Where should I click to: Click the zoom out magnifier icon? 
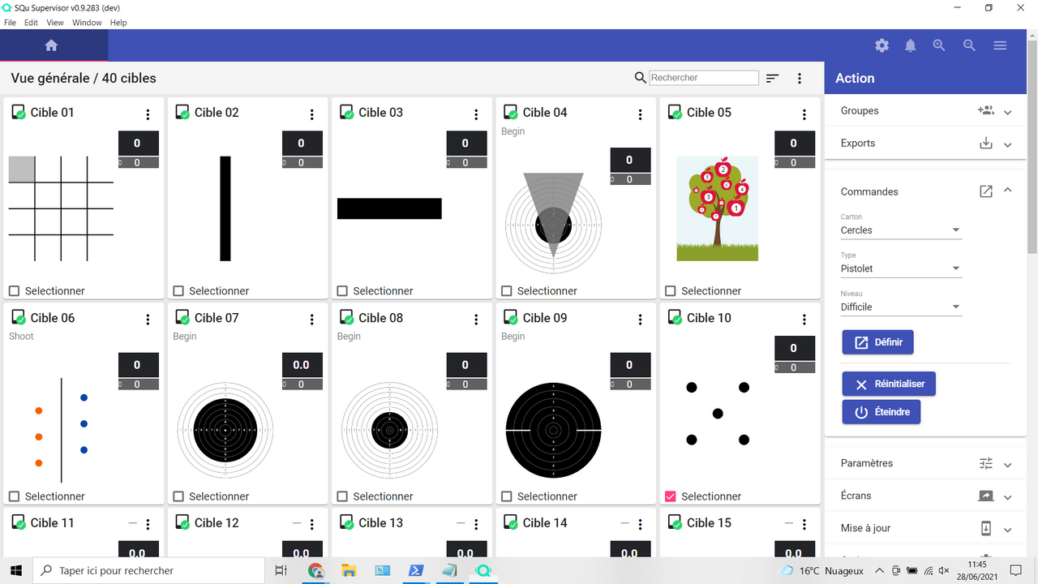[x=969, y=45]
